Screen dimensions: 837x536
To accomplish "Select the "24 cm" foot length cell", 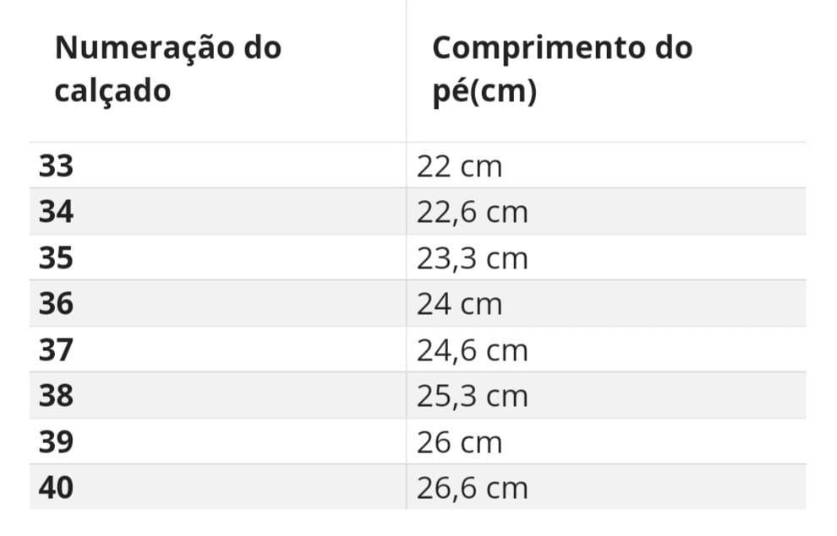I will click(459, 303).
